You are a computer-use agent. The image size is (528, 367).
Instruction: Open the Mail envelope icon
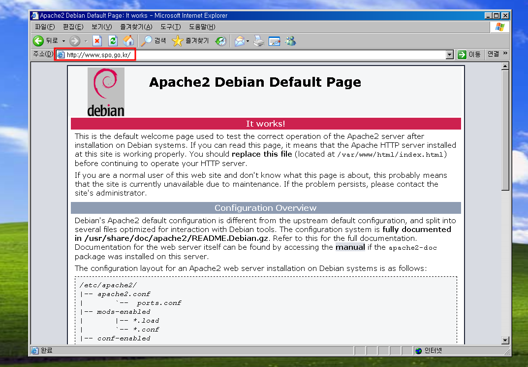[x=240, y=41]
